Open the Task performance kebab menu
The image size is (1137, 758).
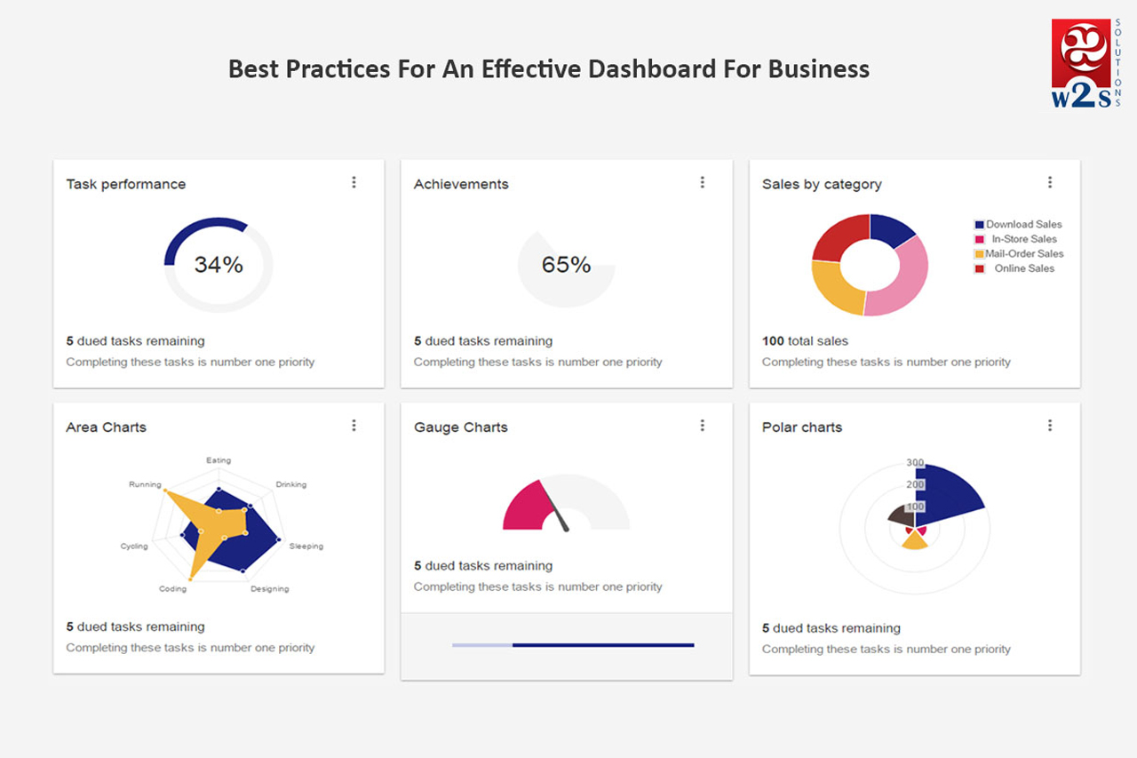pyautogui.click(x=354, y=182)
